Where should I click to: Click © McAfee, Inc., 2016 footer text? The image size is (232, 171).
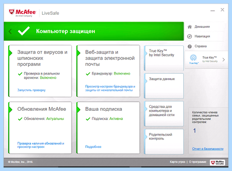pyautogui.click(x=20, y=162)
